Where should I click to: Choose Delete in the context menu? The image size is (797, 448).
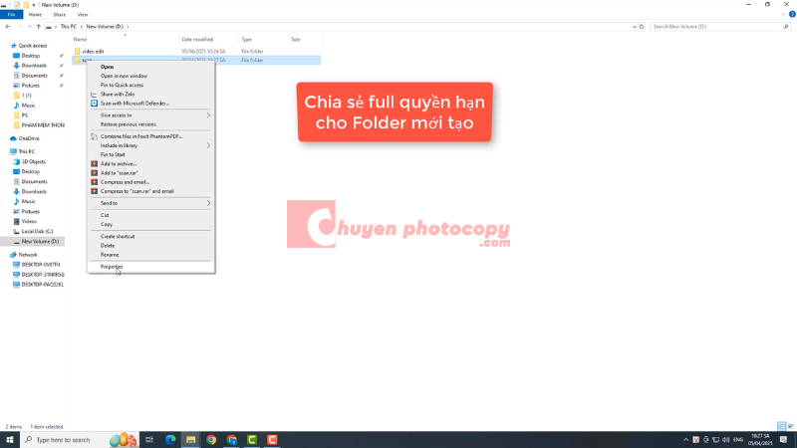[150, 245]
